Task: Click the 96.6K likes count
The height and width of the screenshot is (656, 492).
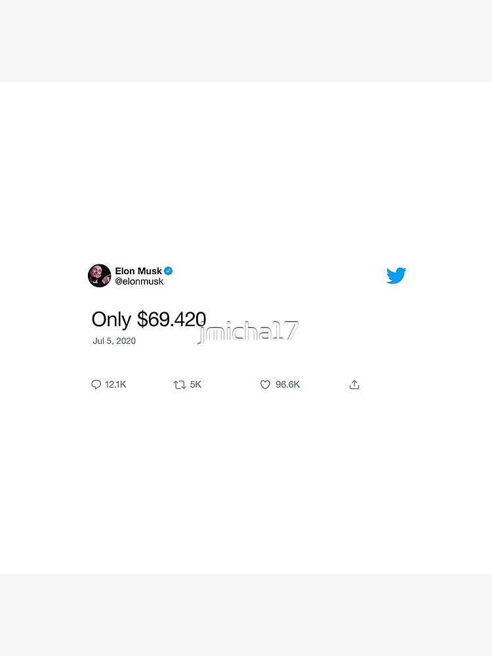Action: click(x=287, y=384)
